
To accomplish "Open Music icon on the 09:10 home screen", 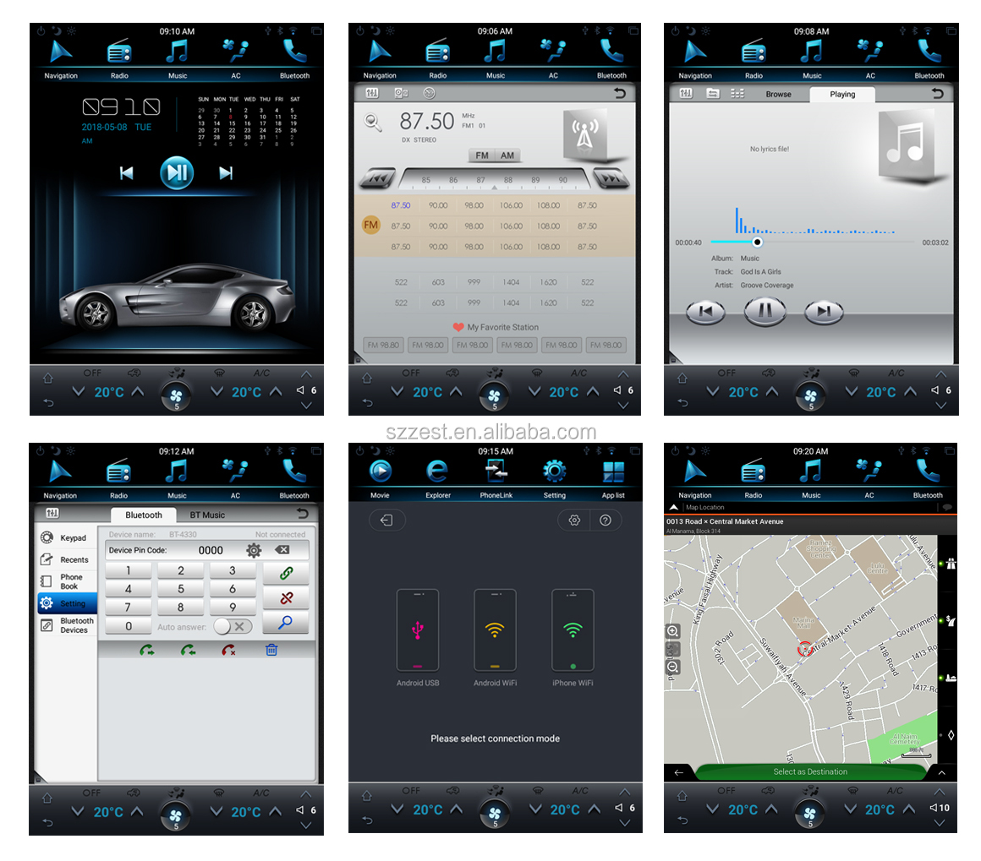I will [178, 52].
